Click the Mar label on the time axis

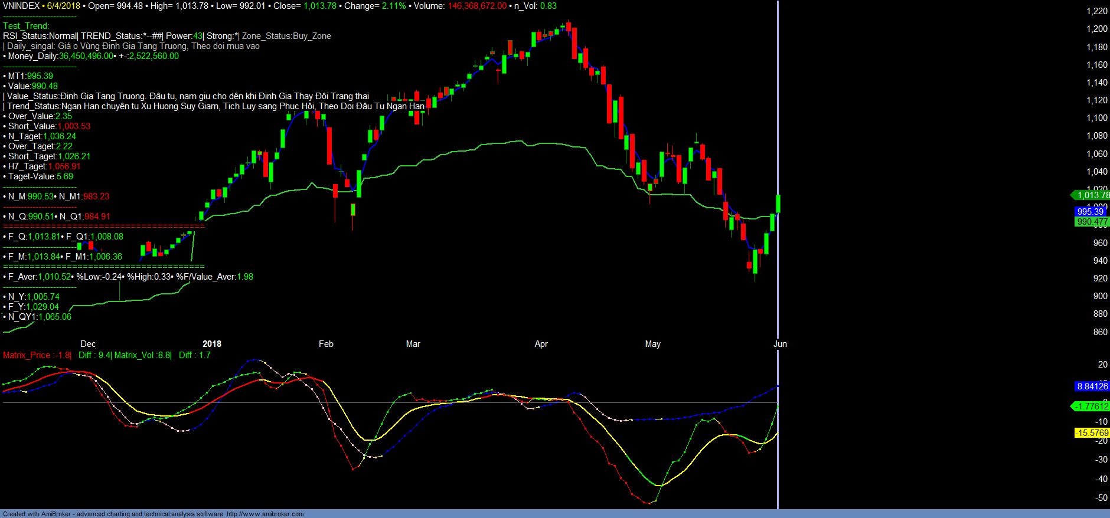click(x=413, y=344)
